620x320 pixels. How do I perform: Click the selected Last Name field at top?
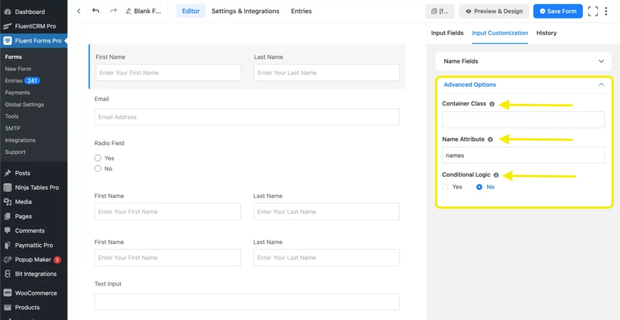coord(326,73)
